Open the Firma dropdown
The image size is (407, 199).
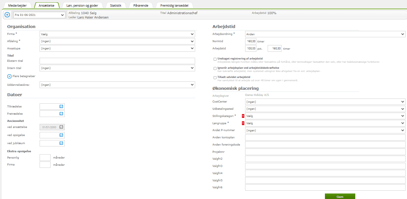117,34
